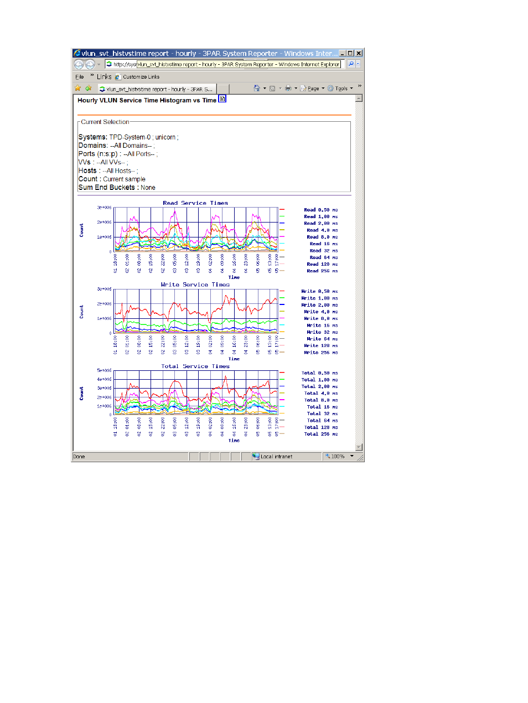The width and height of the screenshot is (528, 703).
Task: Click the 'Done' status bar text
Action: click(x=79, y=457)
